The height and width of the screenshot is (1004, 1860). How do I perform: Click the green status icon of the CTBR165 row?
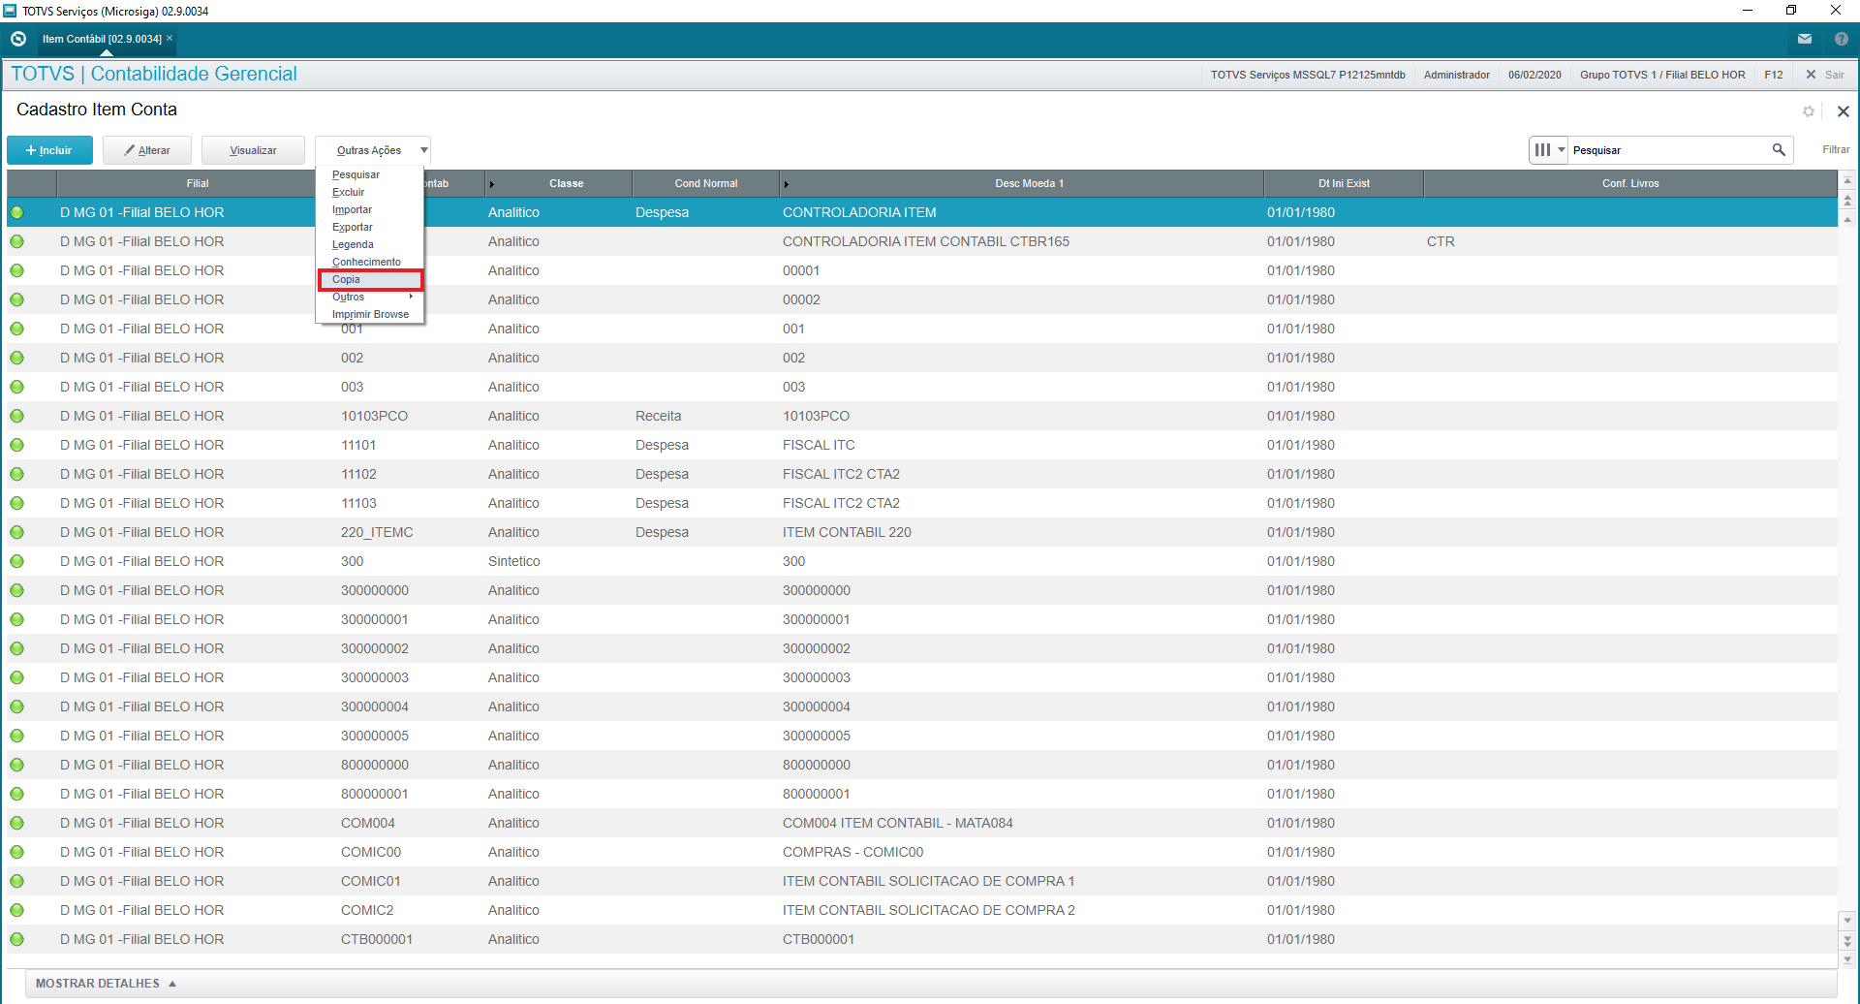17,241
